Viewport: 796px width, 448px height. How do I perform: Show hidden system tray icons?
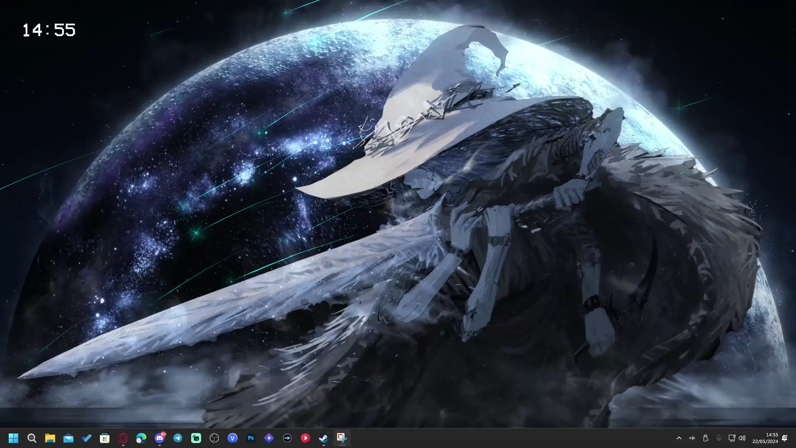(x=679, y=438)
